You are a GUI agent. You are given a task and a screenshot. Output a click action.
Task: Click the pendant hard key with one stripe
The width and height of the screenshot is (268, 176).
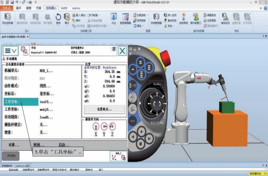coord(133,69)
